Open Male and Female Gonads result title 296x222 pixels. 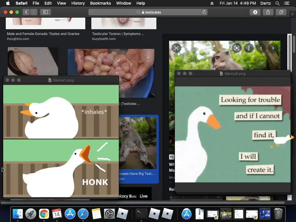tap(43, 34)
